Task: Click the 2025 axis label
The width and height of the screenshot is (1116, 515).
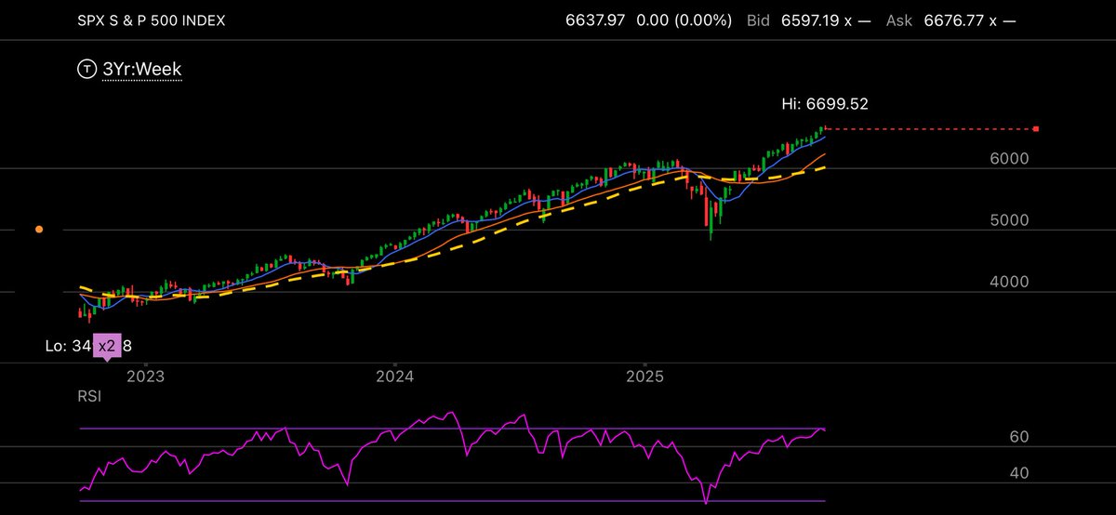Action: (x=644, y=377)
